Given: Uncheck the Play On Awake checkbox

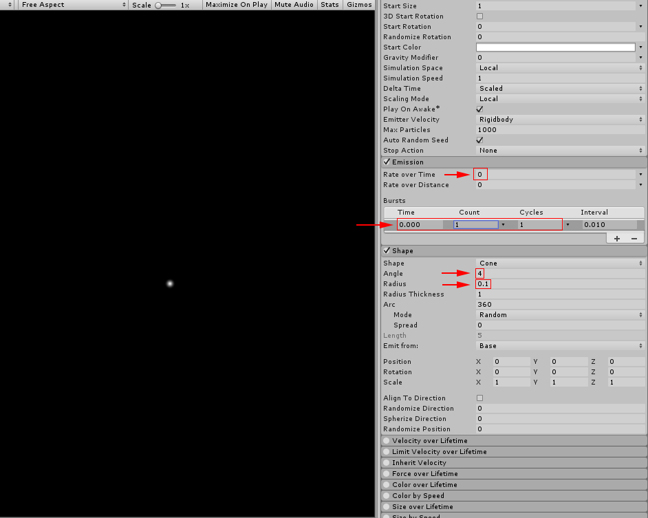Looking at the screenshot, I should [479, 109].
